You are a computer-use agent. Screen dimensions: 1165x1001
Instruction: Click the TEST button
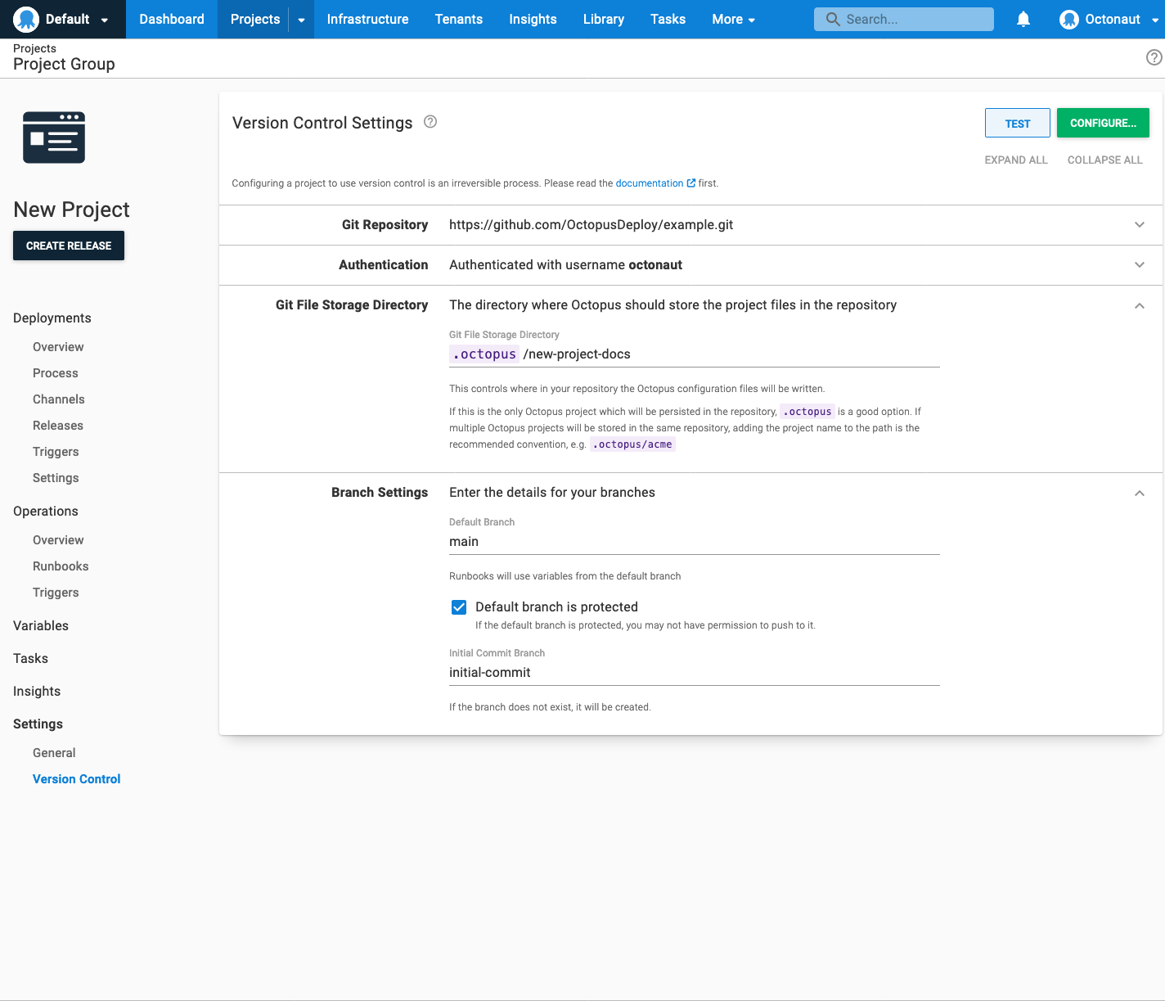tap(1017, 122)
